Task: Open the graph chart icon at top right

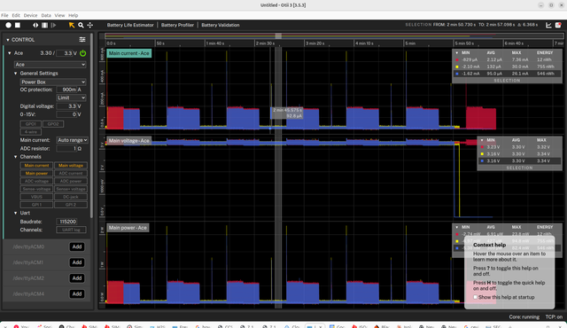Action: [548, 25]
